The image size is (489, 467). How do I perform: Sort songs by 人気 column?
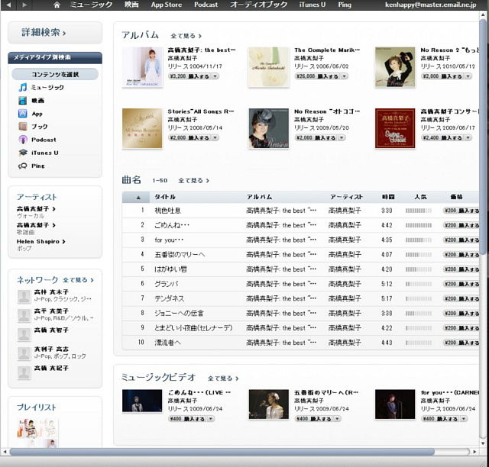point(420,197)
